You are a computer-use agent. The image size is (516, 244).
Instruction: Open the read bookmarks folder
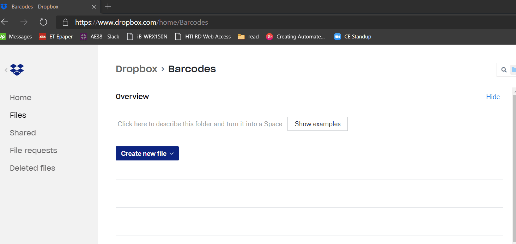click(248, 37)
